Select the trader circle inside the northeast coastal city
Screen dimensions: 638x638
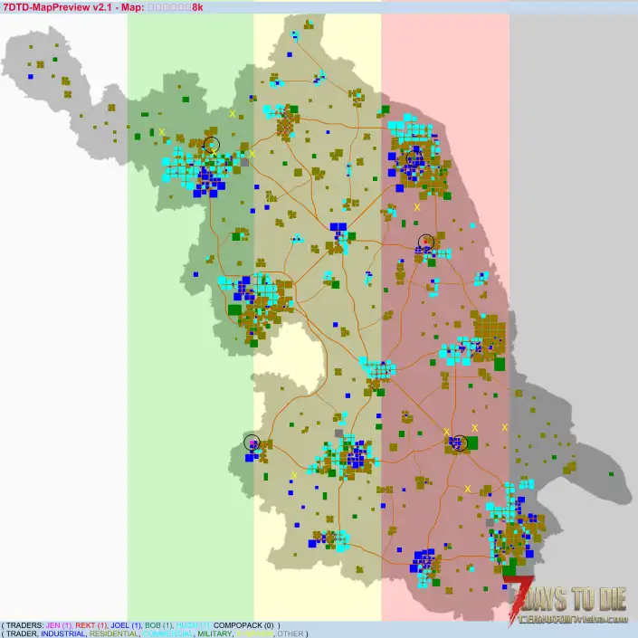[414, 158]
